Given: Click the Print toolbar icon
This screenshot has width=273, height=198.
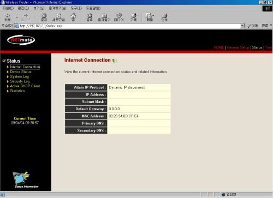Looking at the screenshot, I should pos(164,17).
